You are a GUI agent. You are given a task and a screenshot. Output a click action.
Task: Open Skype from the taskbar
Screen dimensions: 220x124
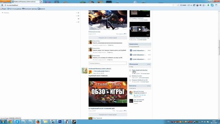click(x=17, y=122)
